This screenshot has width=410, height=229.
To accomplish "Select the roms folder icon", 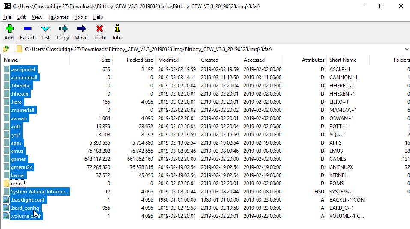I will coord(6,183).
